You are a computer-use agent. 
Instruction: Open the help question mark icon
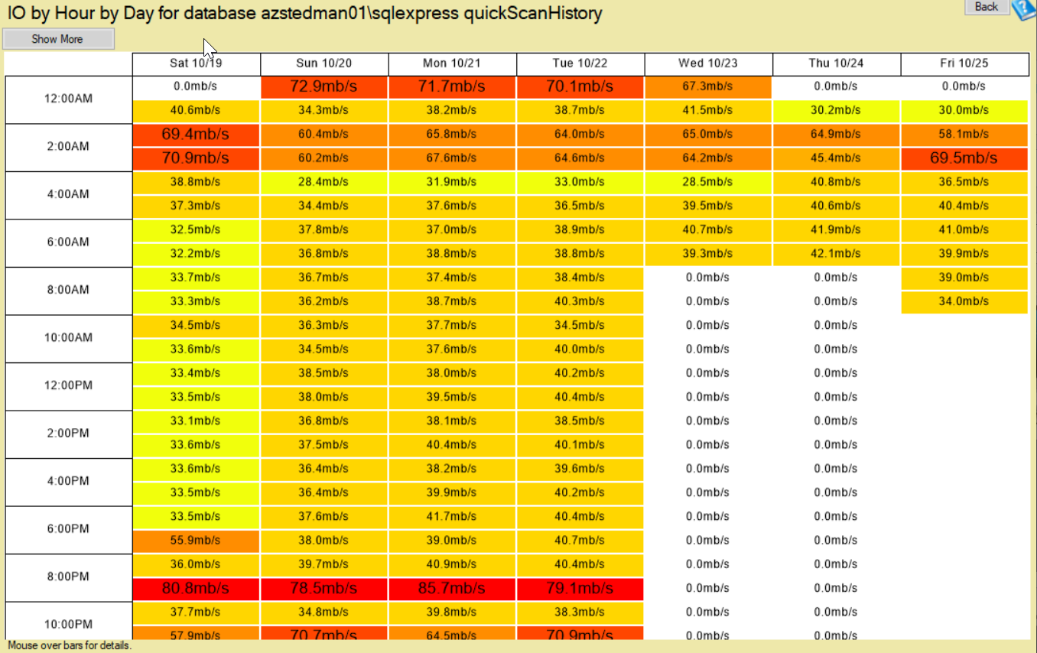(1023, 8)
